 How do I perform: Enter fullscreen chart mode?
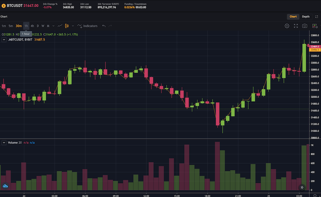click(296, 26)
